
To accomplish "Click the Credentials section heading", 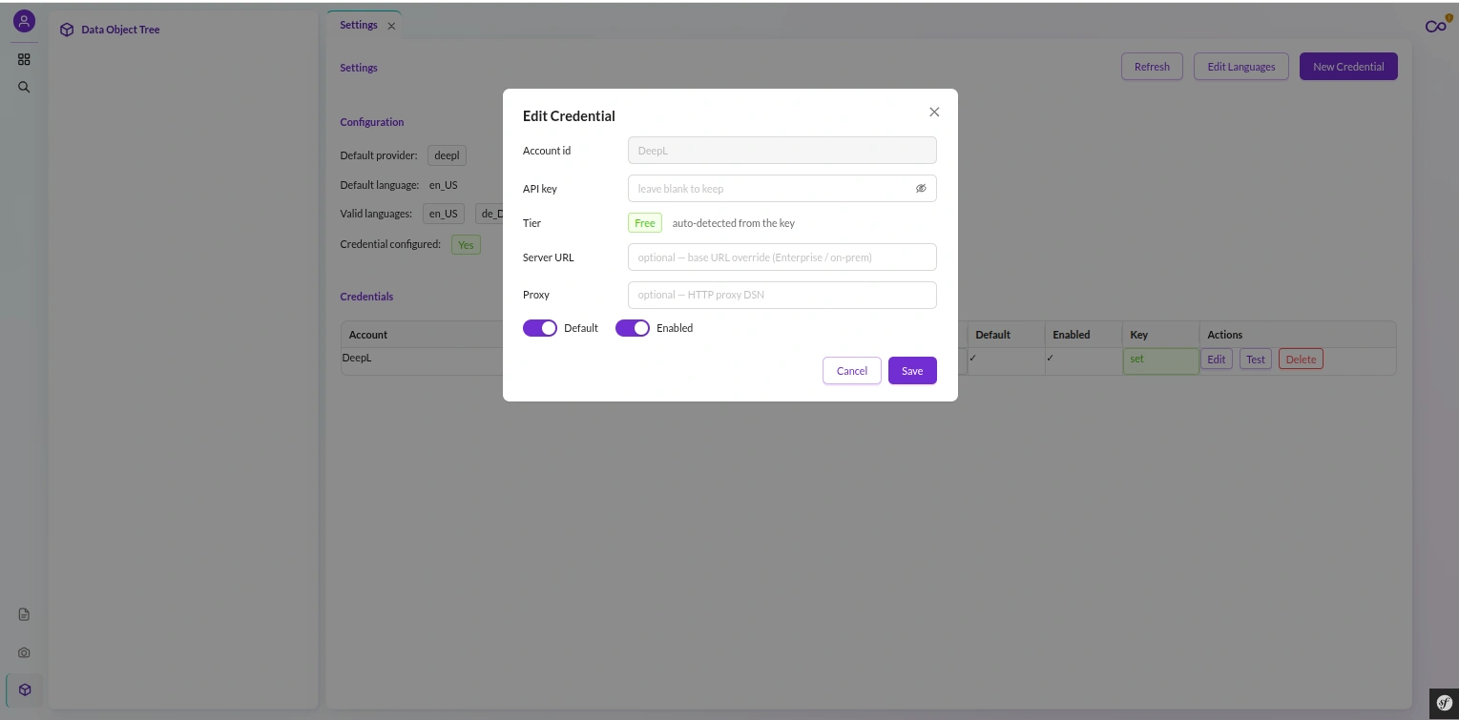I will [x=366, y=297].
